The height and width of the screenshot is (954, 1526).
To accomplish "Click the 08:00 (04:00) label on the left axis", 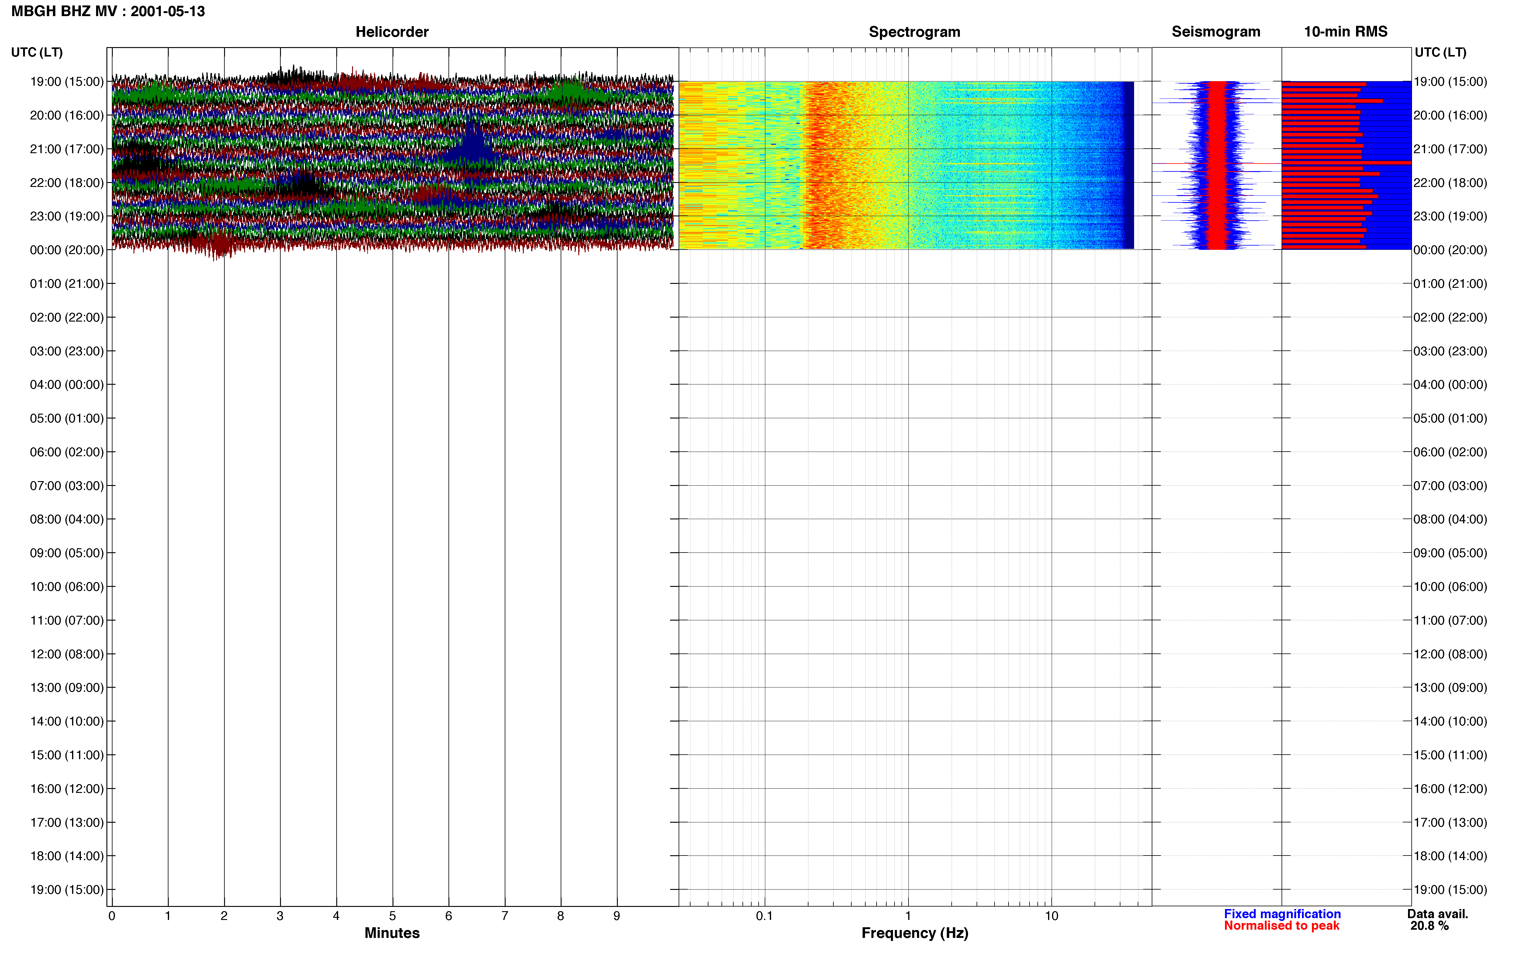I will tap(67, 519).
